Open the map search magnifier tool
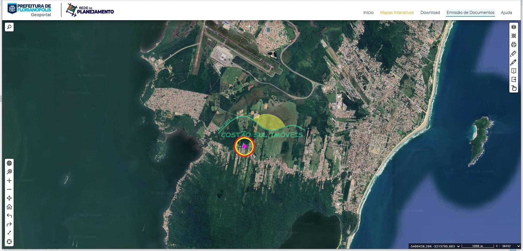523x251 pixels. (9, 27)
